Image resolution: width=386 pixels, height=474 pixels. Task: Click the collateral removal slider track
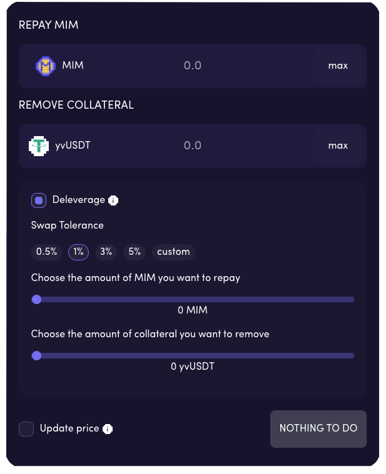click(194, 356)
